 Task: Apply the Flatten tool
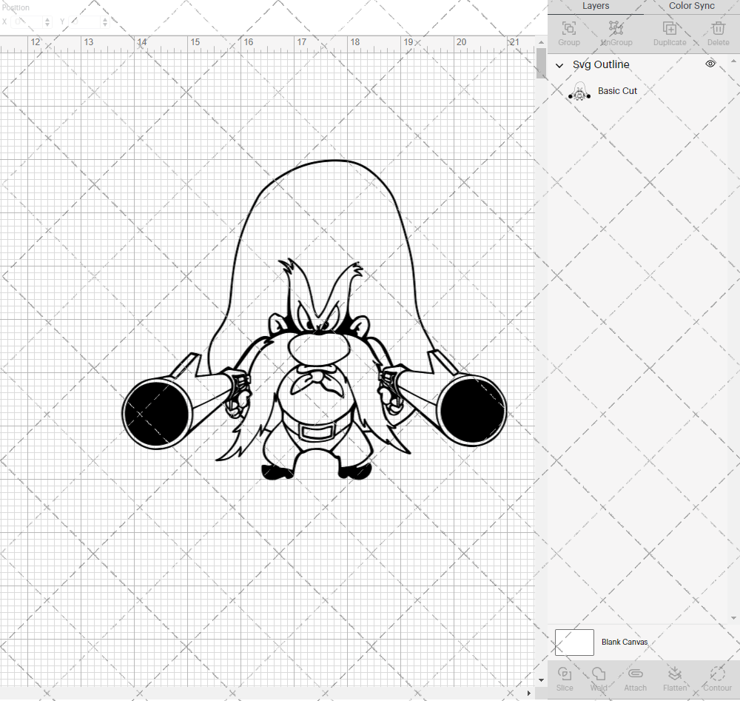[675, 677]
